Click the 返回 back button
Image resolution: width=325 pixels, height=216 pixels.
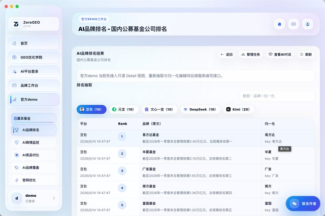[x=226, y=55]
